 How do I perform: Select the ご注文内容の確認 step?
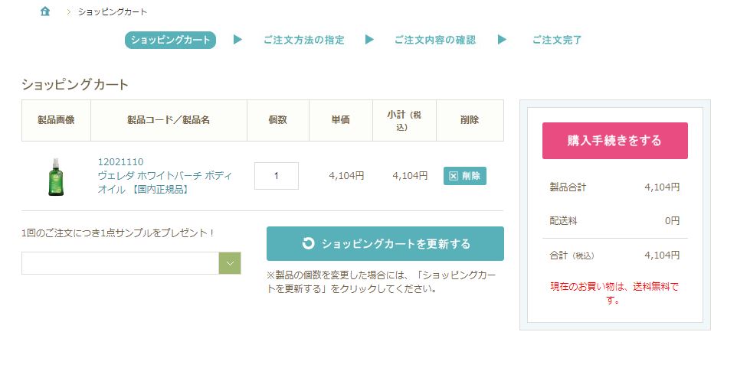(x=435, y=40)
